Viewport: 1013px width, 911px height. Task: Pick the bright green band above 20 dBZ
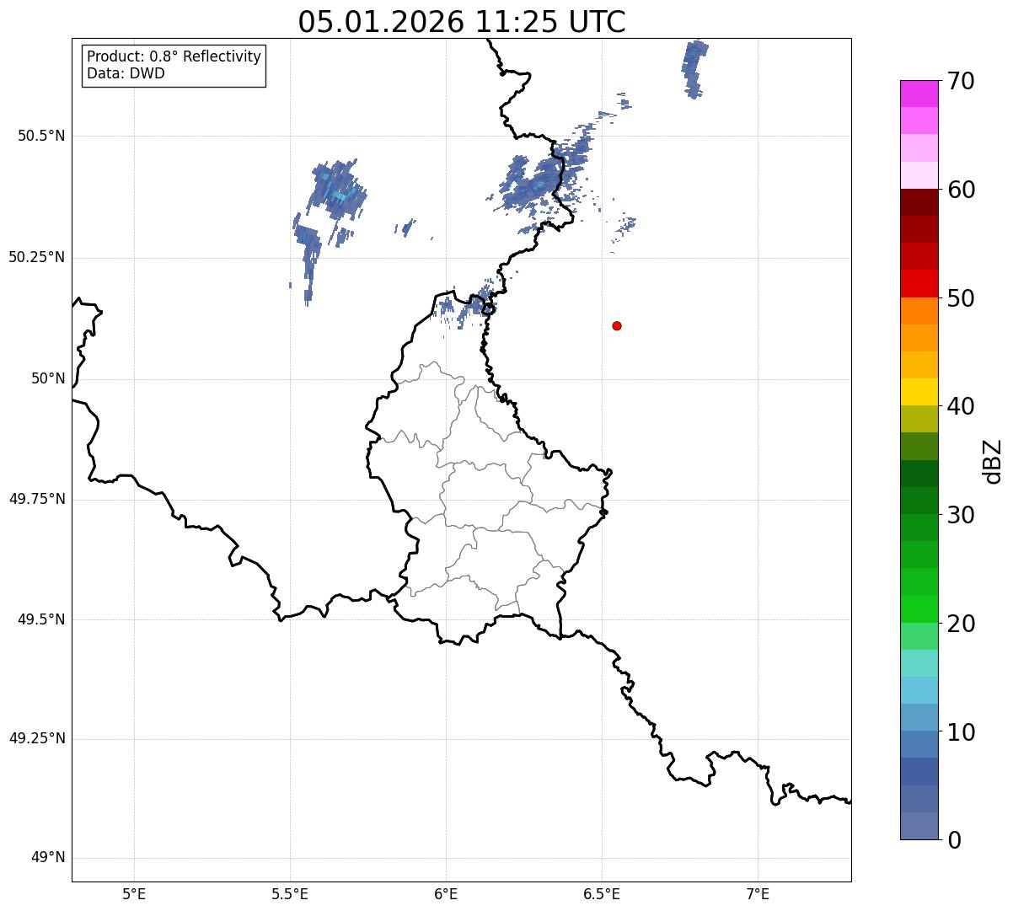(919, 608)
